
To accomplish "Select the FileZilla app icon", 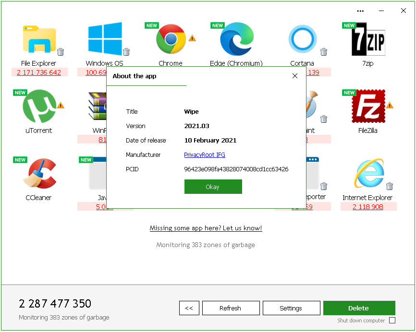I will [x=368, y=106].
